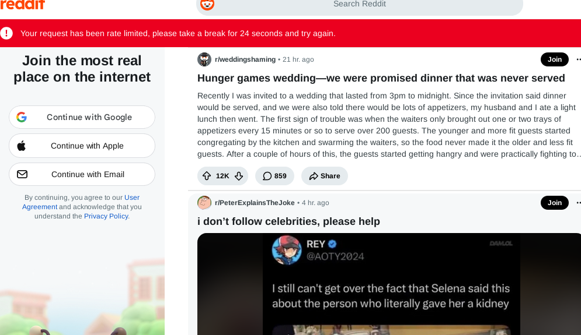The width and height of the screenshot is (581, 335).
Task: Open the Privacy Policy link
Action: click(106, 216)
